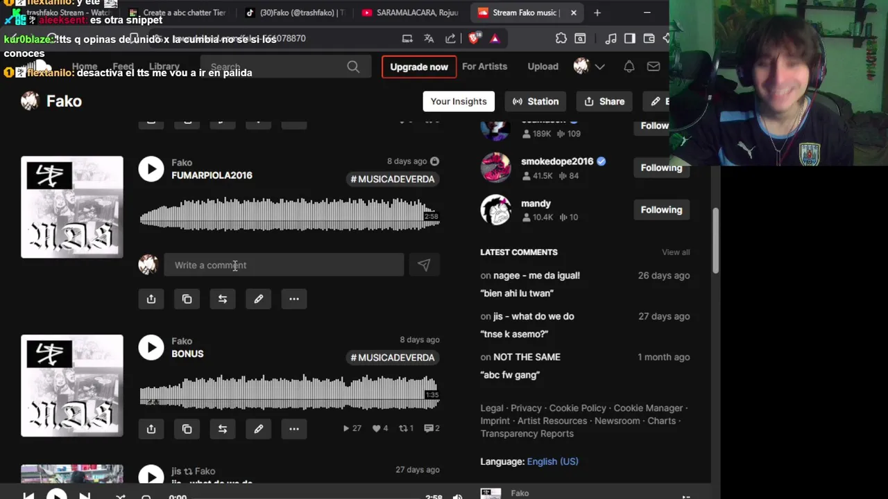Edit the BONUS track with pencil icon

coord(258,428)
